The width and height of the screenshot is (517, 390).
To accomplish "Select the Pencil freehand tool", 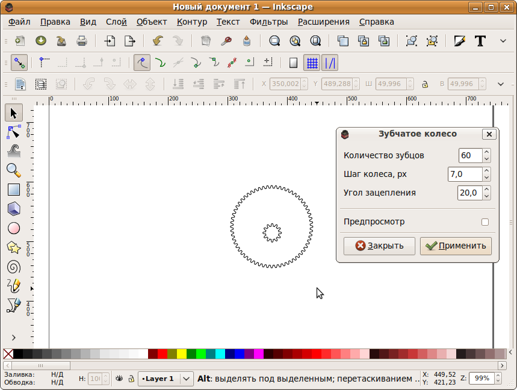I will [x=13, y=286].
